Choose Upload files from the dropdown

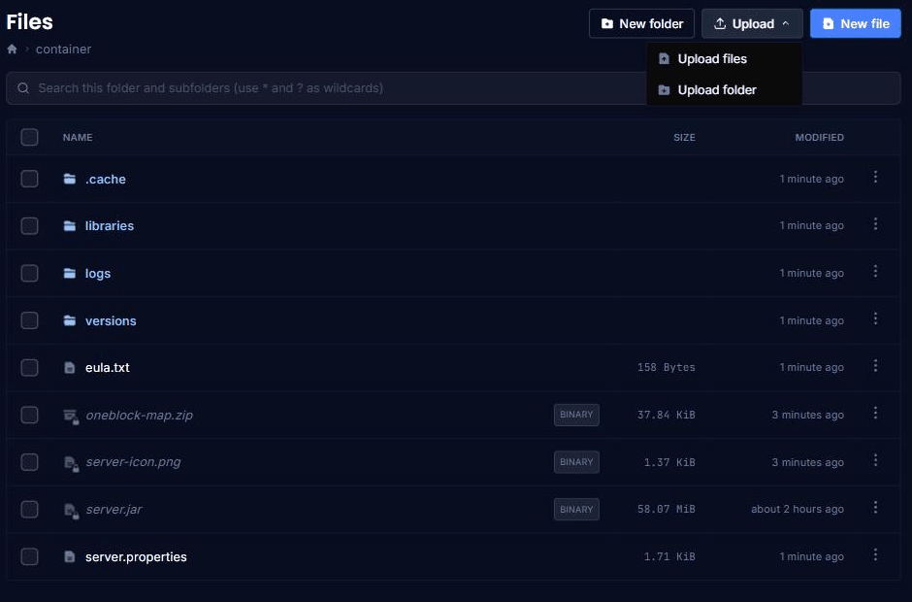click(724, 59)
